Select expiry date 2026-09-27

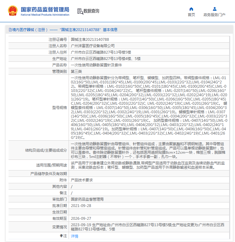(81, 219)
